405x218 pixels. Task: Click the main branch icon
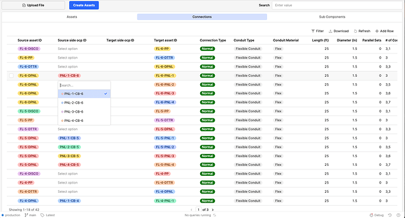click(x=26, y=215)
